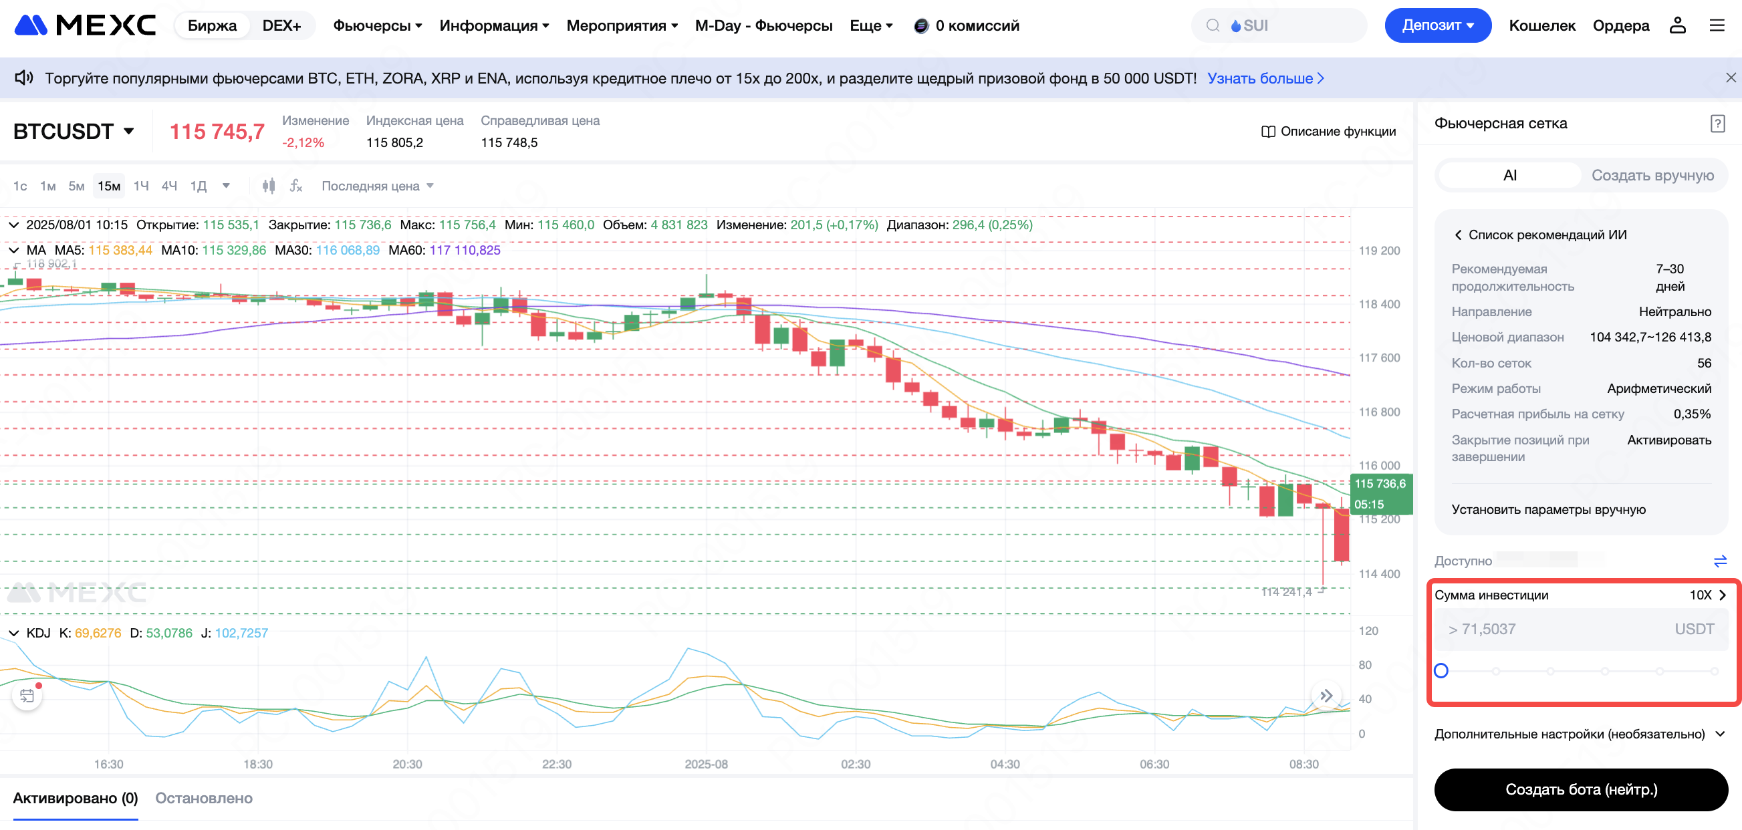Collapse the candle info row chevron
Image resolution: width=1742 pixels, height=830 pixels.
pos(13,225)
